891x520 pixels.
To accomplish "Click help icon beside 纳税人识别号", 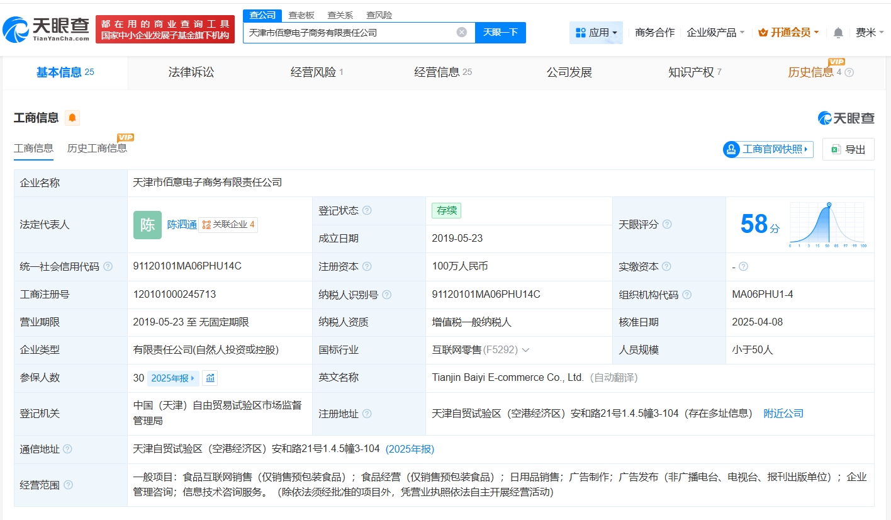I will [386, 295].
